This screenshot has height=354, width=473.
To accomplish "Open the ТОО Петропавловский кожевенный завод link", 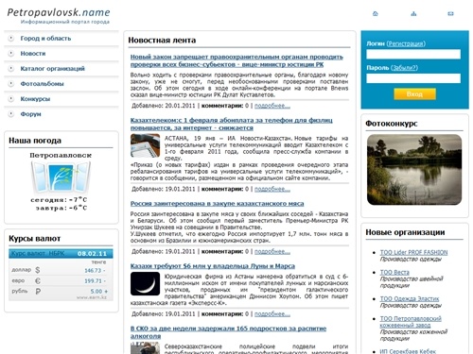I will point(411,322).
